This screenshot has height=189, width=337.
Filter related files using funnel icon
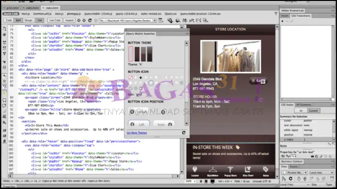276,13
